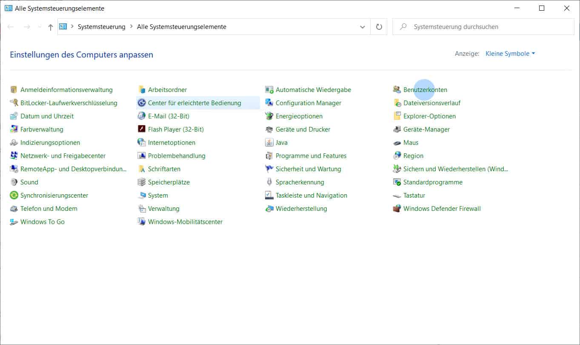The image size is (580, 345).
Task: Click the Java icon
Action: coord(269,143)
